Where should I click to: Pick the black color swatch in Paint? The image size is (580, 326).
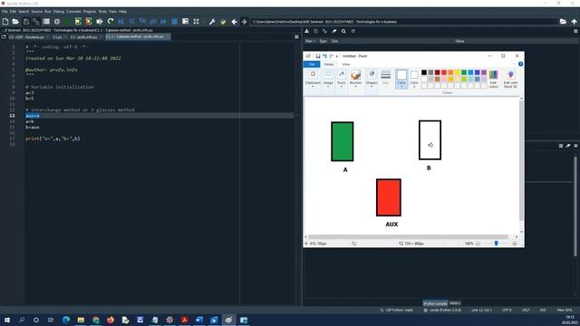tap(424, 72)
